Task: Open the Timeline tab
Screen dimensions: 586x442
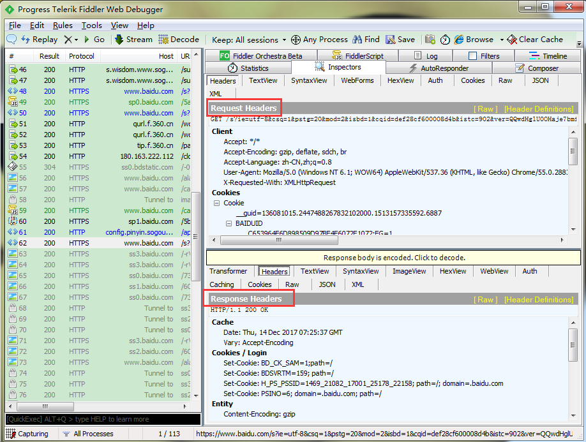Action: point(548,56)
